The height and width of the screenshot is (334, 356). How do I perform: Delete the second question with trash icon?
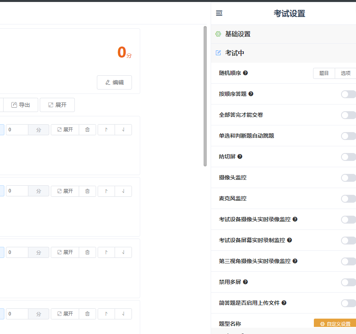tap(87, 191)
